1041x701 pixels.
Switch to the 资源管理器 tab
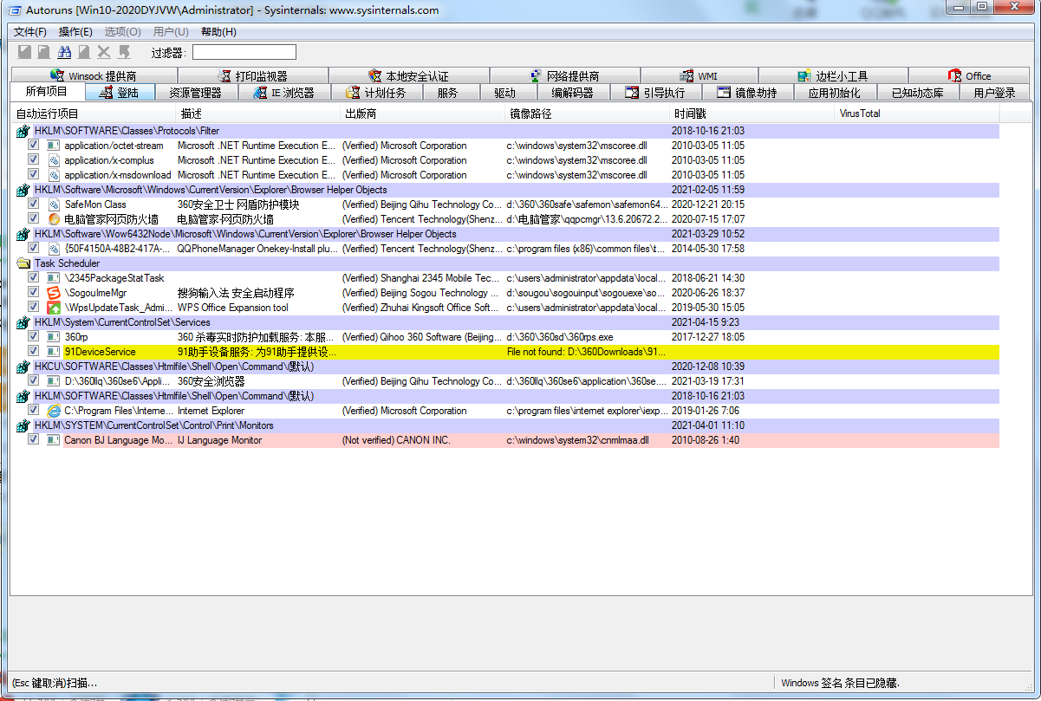point(195,93)
